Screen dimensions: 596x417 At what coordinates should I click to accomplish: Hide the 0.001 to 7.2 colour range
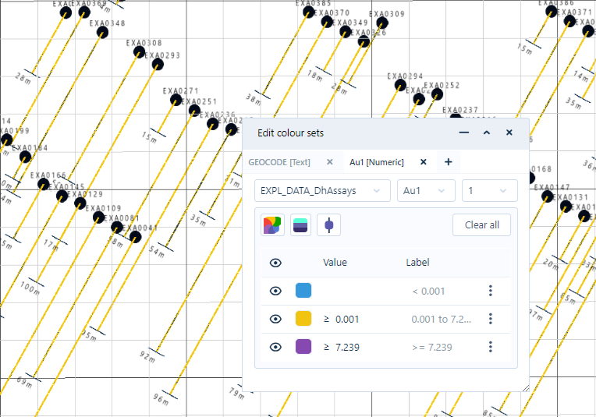[275, 319]
